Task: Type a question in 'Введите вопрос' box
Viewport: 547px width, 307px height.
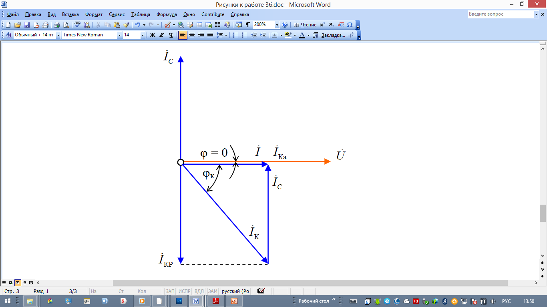Action: pyautogui.click(x=501, y=14)
